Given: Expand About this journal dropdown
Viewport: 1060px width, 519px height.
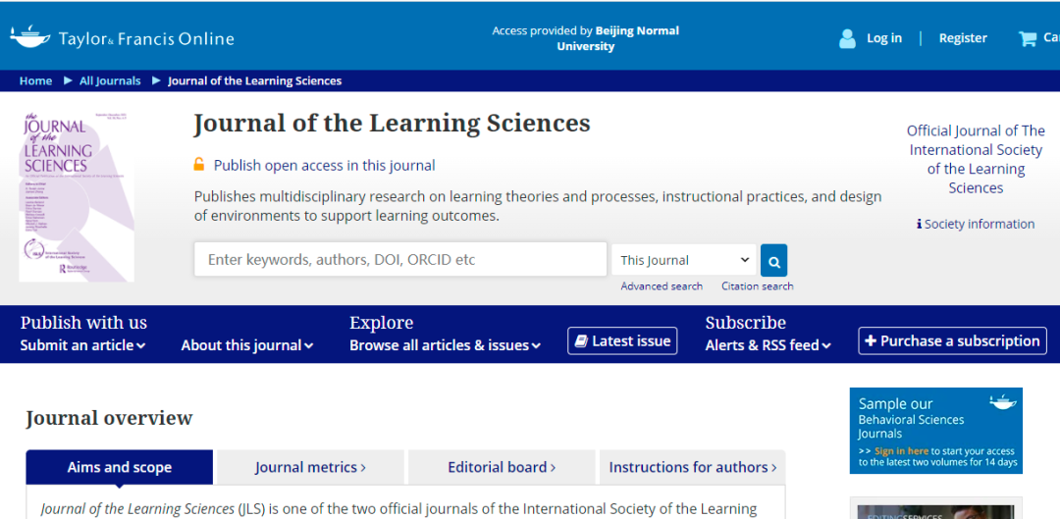Looking at the screenshot, I should click(x=247, y=345).
